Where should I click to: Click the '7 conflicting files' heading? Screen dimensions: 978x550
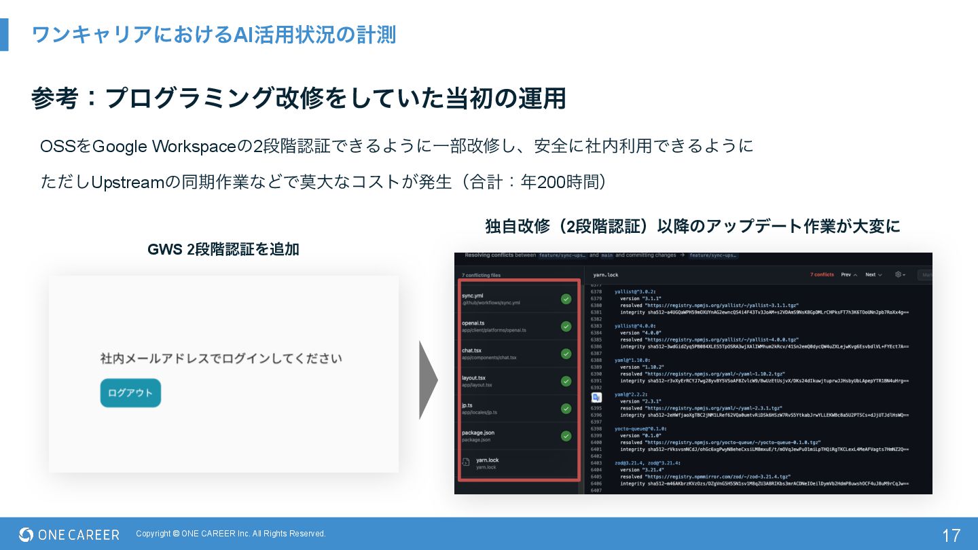[482, 275]
